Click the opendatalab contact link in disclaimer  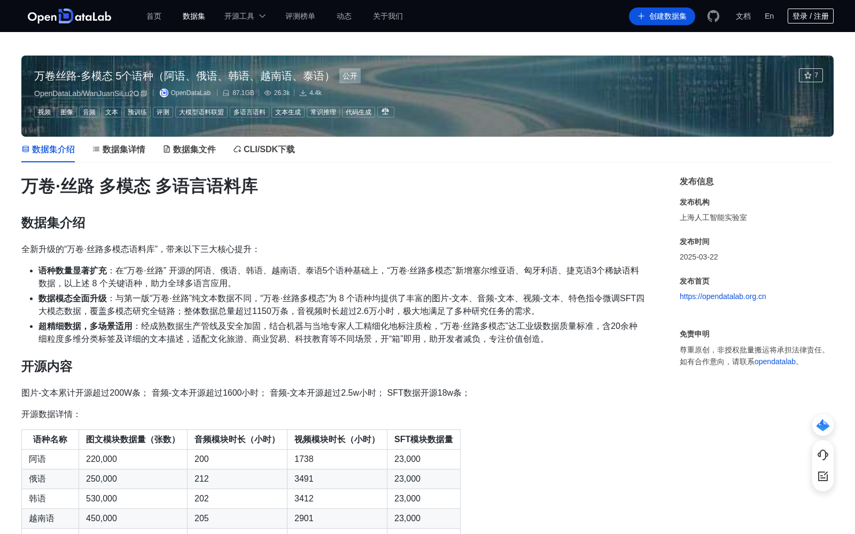click(x=775, y=362)
